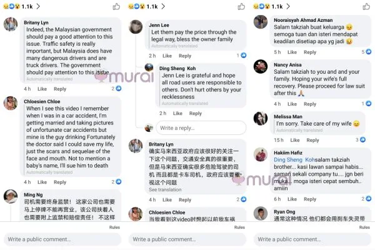Click the Write a reply field
This screenshot has width=375, height=250.
201,128
